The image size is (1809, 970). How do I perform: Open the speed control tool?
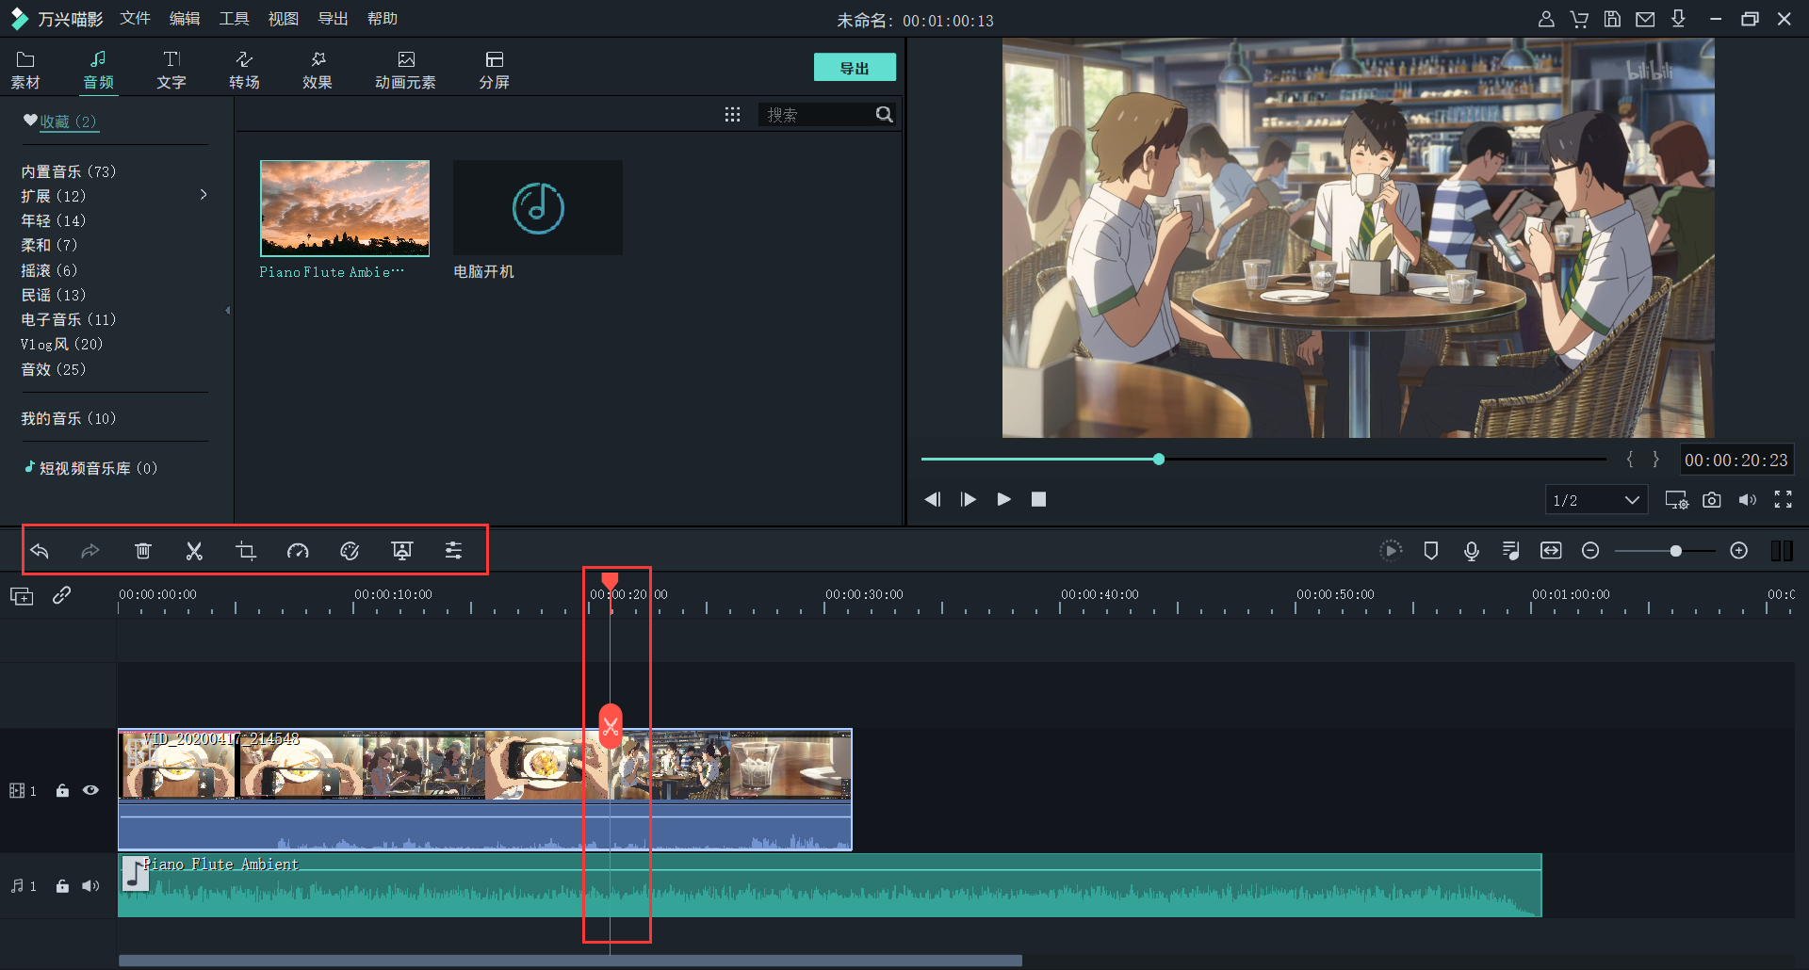pyautogui.click(x=298, y=551)
